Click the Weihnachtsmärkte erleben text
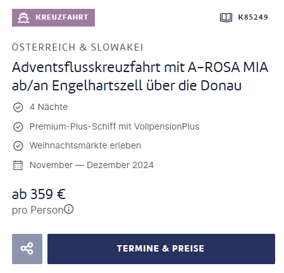The height and width of the screenshot is (273, 284). [85, 145]
